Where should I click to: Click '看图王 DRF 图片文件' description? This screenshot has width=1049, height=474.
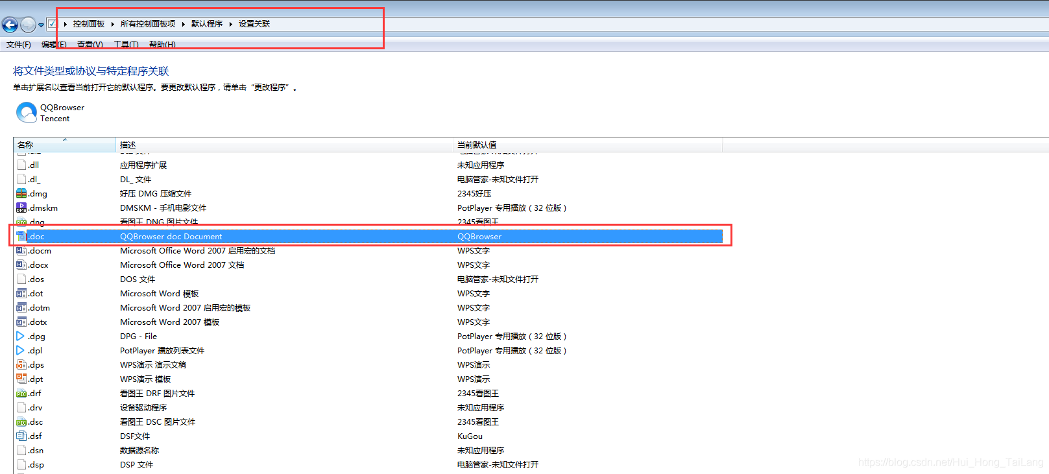(x=158, y=394)
